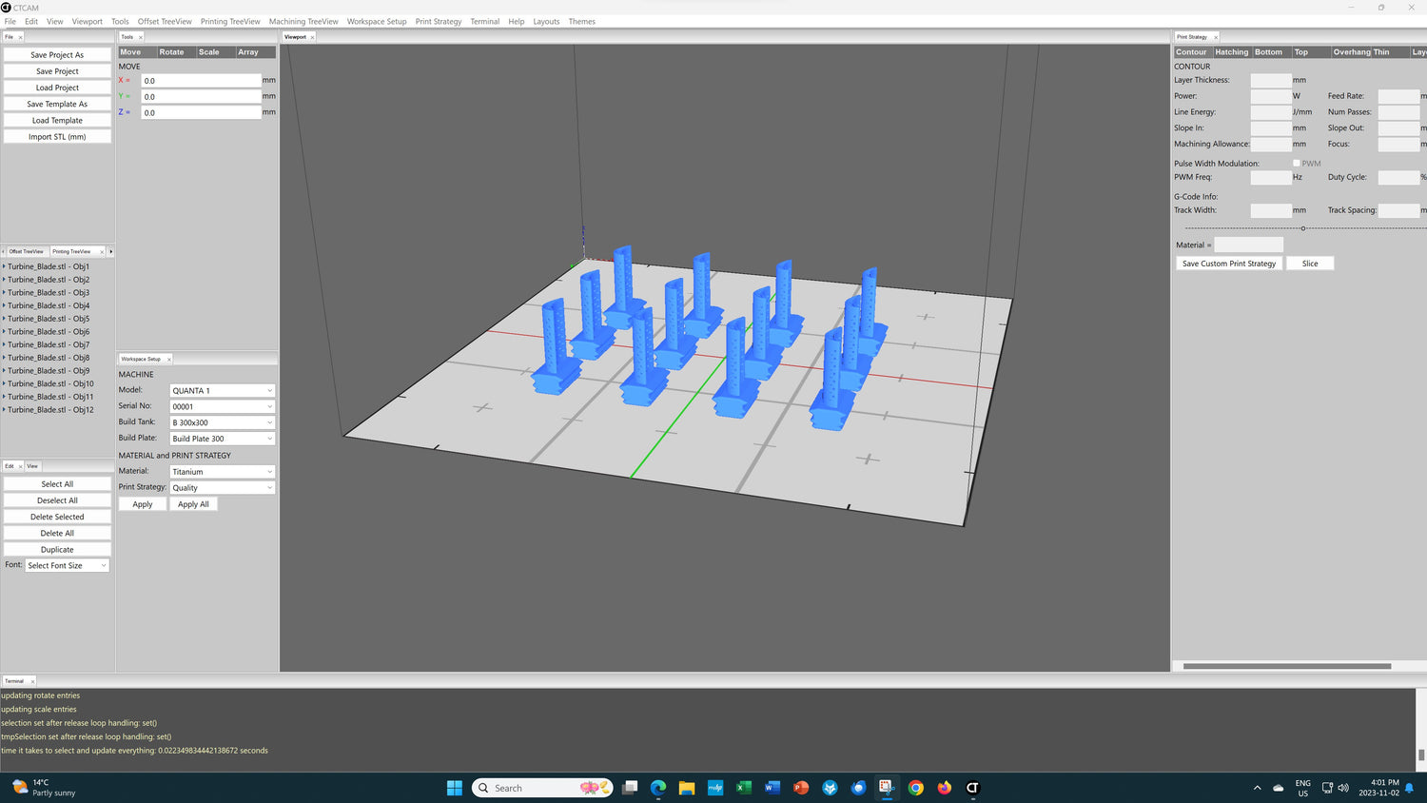Click the Terminal panel vertical scrollbar

1421,754
